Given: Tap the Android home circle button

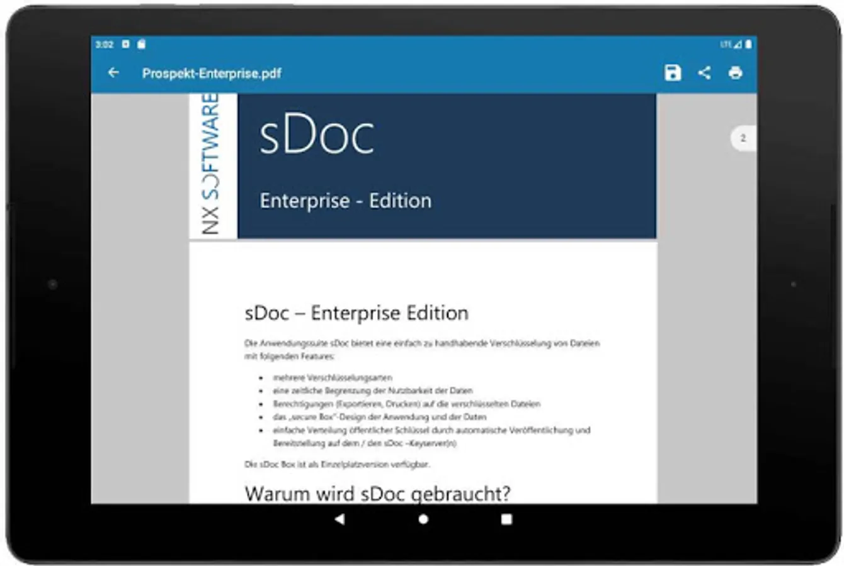Looking at the screenshot, I should pos(423,519).
